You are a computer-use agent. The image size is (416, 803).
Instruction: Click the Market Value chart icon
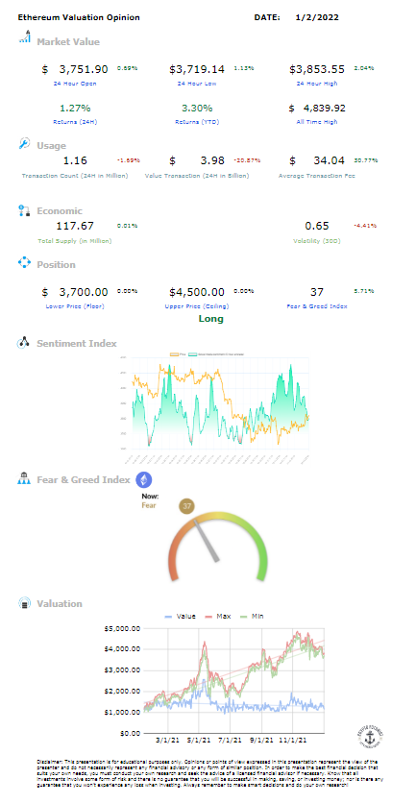coord(25,37)
